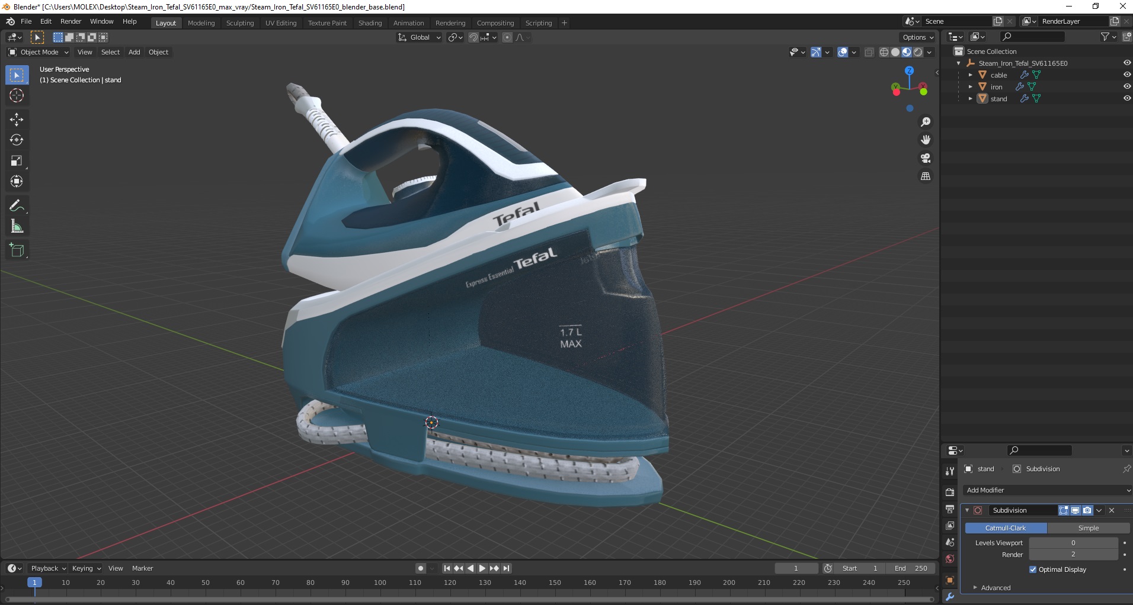Remove the Subdivision modifier with X
1133x605 pixels.
click(1112, 510)
